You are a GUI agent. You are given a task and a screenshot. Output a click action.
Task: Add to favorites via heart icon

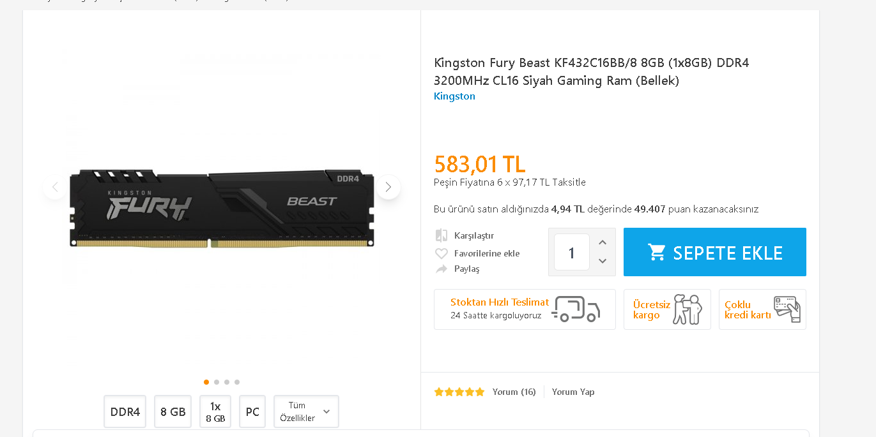pyautogui.click(x=441, y=253)
